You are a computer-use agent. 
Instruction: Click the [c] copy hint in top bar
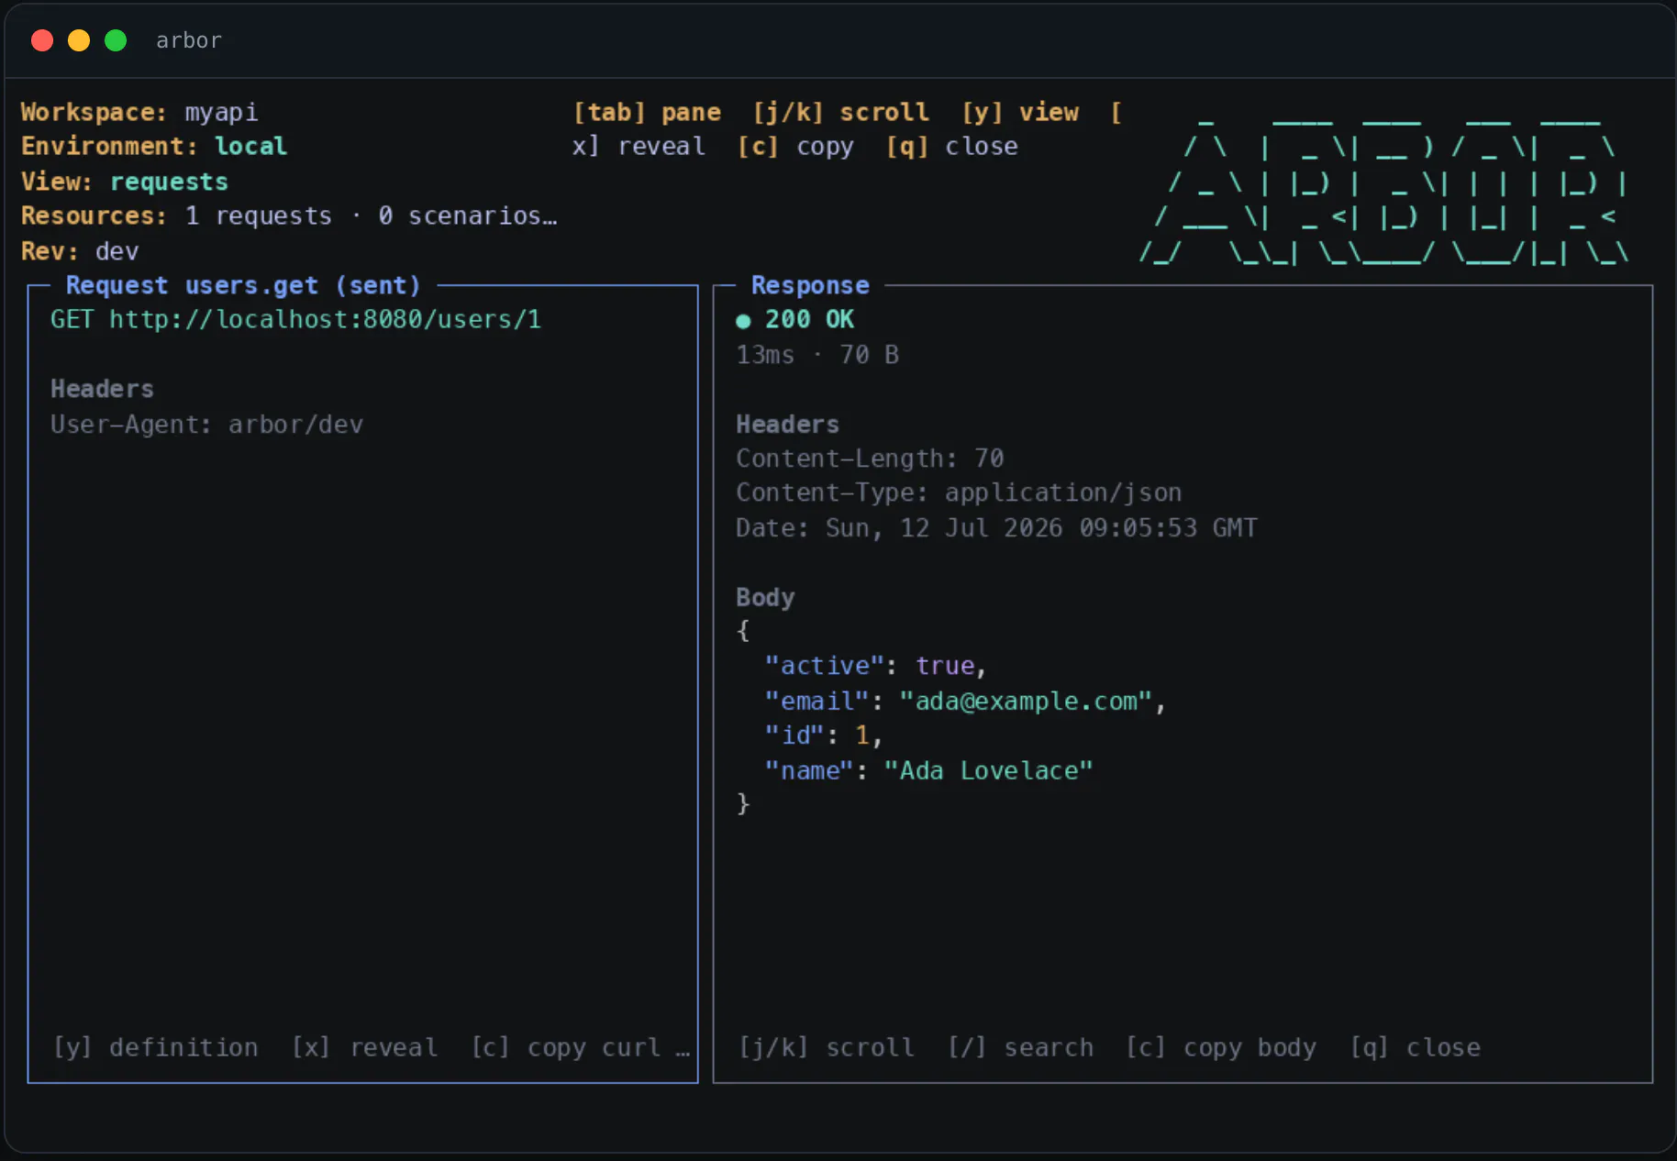point(795,147)
